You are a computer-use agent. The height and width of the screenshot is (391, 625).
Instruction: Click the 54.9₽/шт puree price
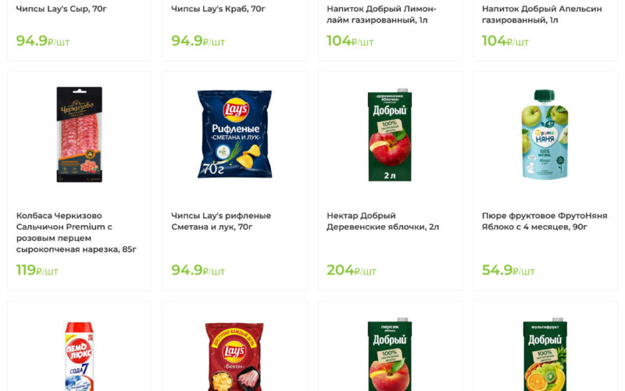point(508,271)
